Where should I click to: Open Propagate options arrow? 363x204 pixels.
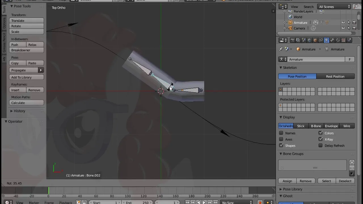tap(41, 70)
